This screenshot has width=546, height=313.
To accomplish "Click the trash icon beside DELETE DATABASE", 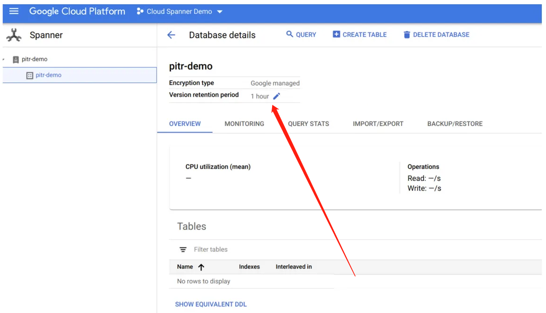I will (406, 34).
